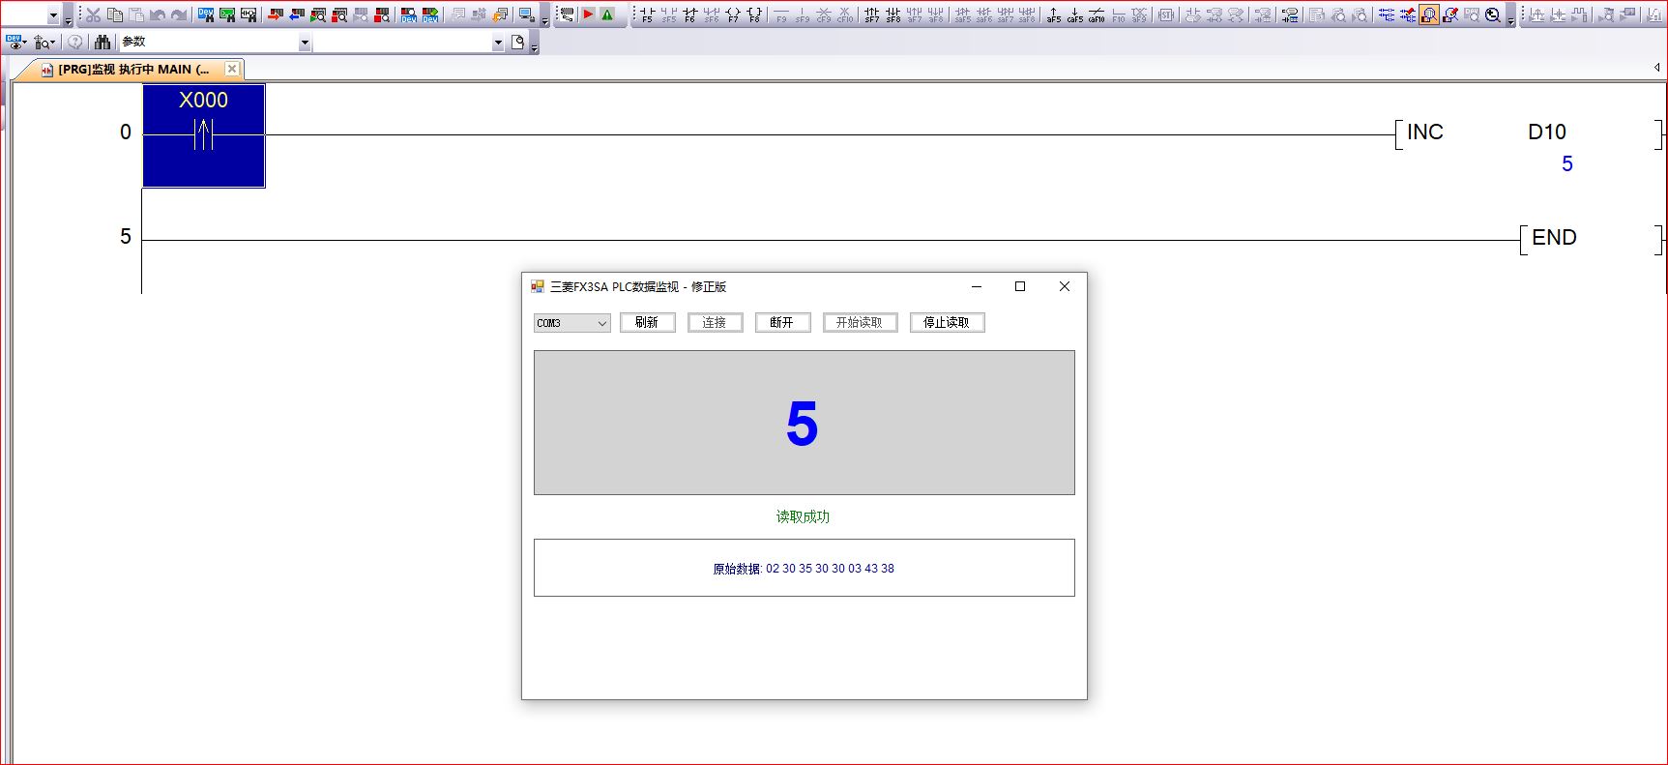Minimize the PLC数据监视 window
Viewport: 1668px width, 765px height.
[x=976, y=286]
